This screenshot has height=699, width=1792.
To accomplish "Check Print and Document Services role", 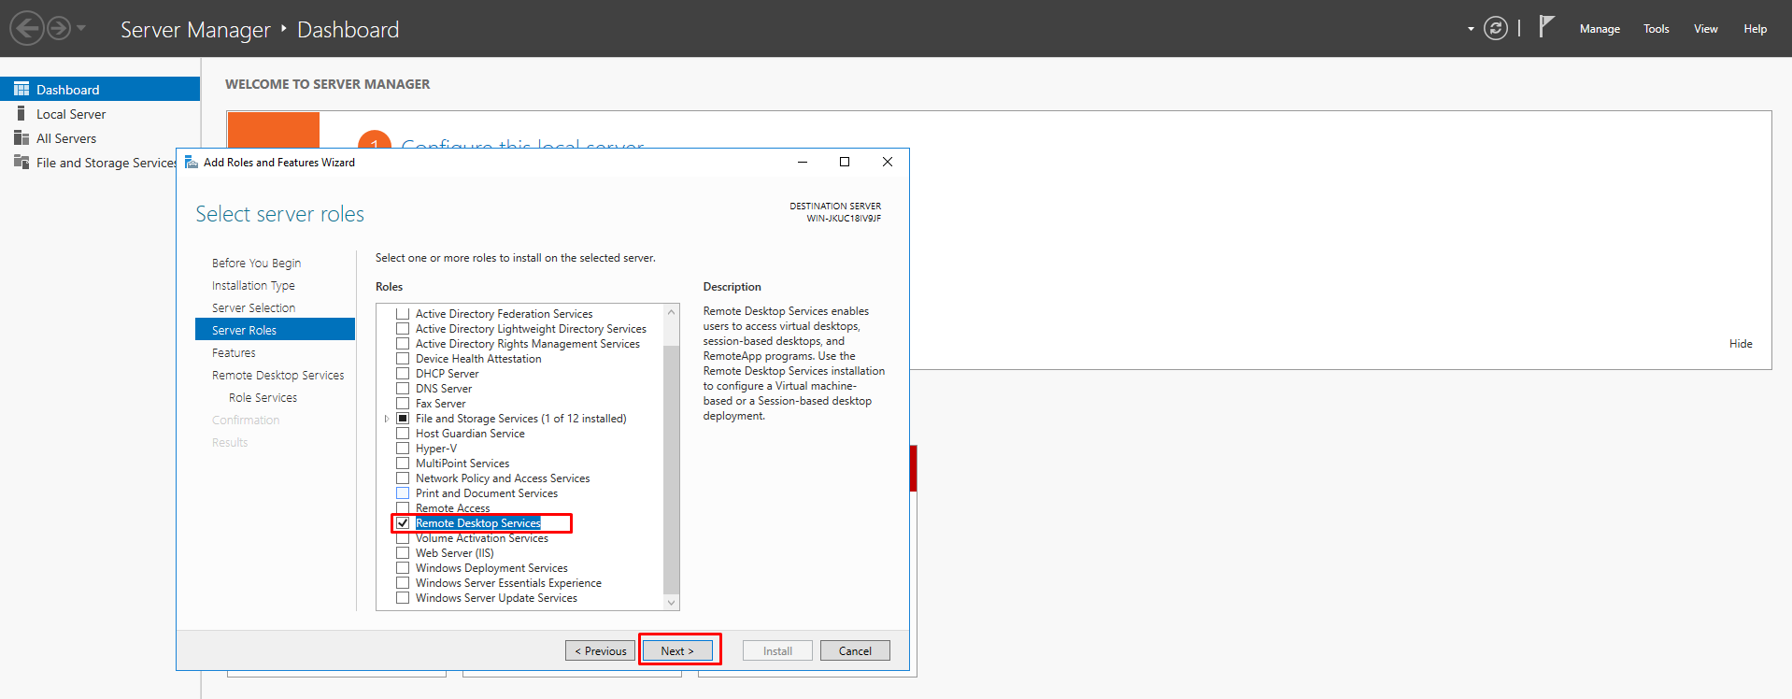I will pos(403,493).
